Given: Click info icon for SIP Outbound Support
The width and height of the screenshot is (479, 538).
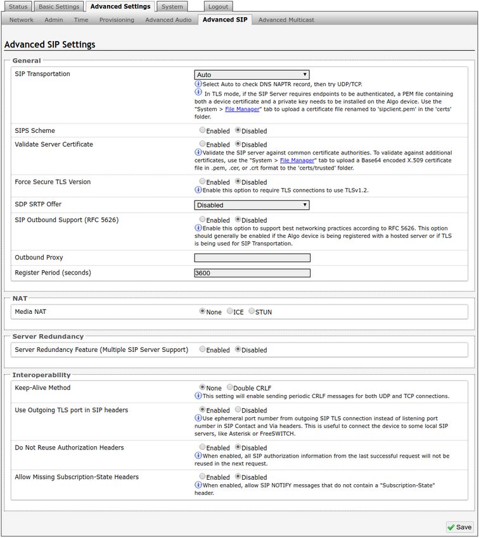Looking at the screenshot, I should pyautogui.click(x=198, y=228).
